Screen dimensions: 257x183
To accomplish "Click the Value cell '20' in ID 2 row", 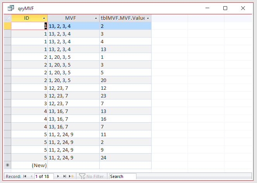I will 125,80.
